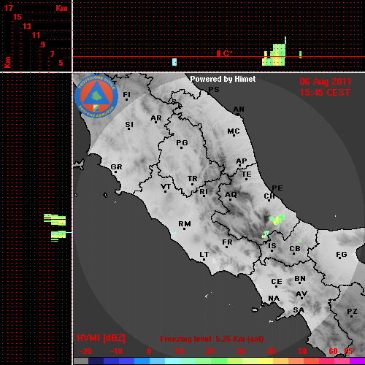Click the PZ city label
This screenshot has height=365, width=365.
[x=352, y=312]
